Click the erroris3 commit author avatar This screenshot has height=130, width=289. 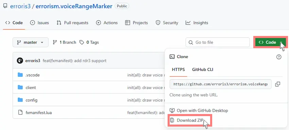[x=20, y=60]
